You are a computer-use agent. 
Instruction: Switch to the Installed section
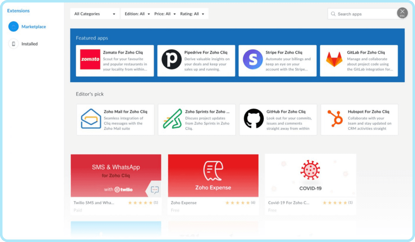click(x=30, y=44)
